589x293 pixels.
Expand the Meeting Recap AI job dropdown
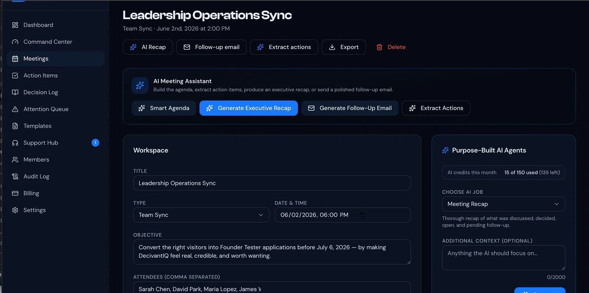click(504, 204)
